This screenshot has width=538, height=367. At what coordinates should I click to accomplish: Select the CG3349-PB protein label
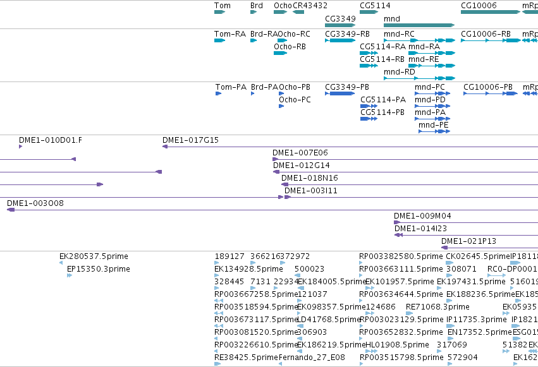tap(347, 87)
